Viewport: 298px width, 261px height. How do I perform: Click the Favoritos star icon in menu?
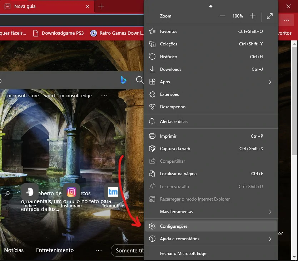coord(152,31)
